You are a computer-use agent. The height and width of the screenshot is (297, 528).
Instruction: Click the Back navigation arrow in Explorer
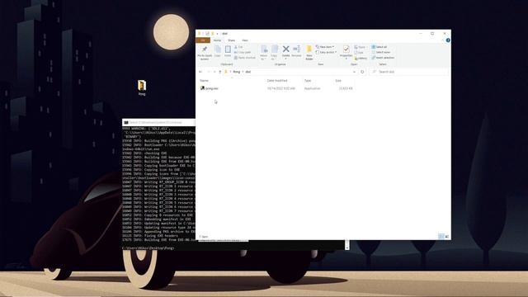coord(200,72)
